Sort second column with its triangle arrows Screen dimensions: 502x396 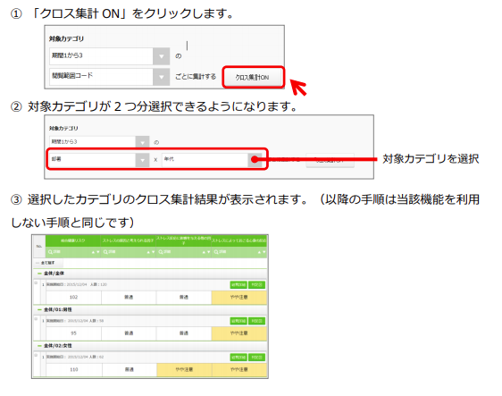(151, 252)
